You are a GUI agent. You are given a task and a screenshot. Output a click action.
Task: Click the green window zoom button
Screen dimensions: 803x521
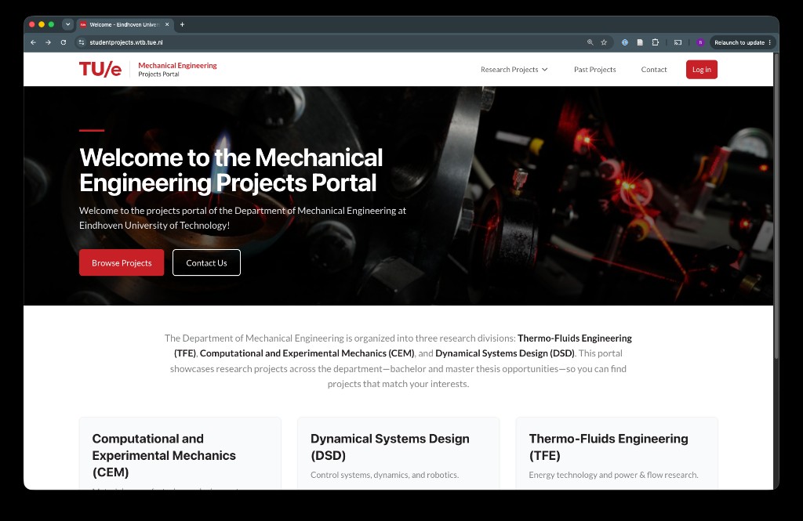(x=51, y=24)
